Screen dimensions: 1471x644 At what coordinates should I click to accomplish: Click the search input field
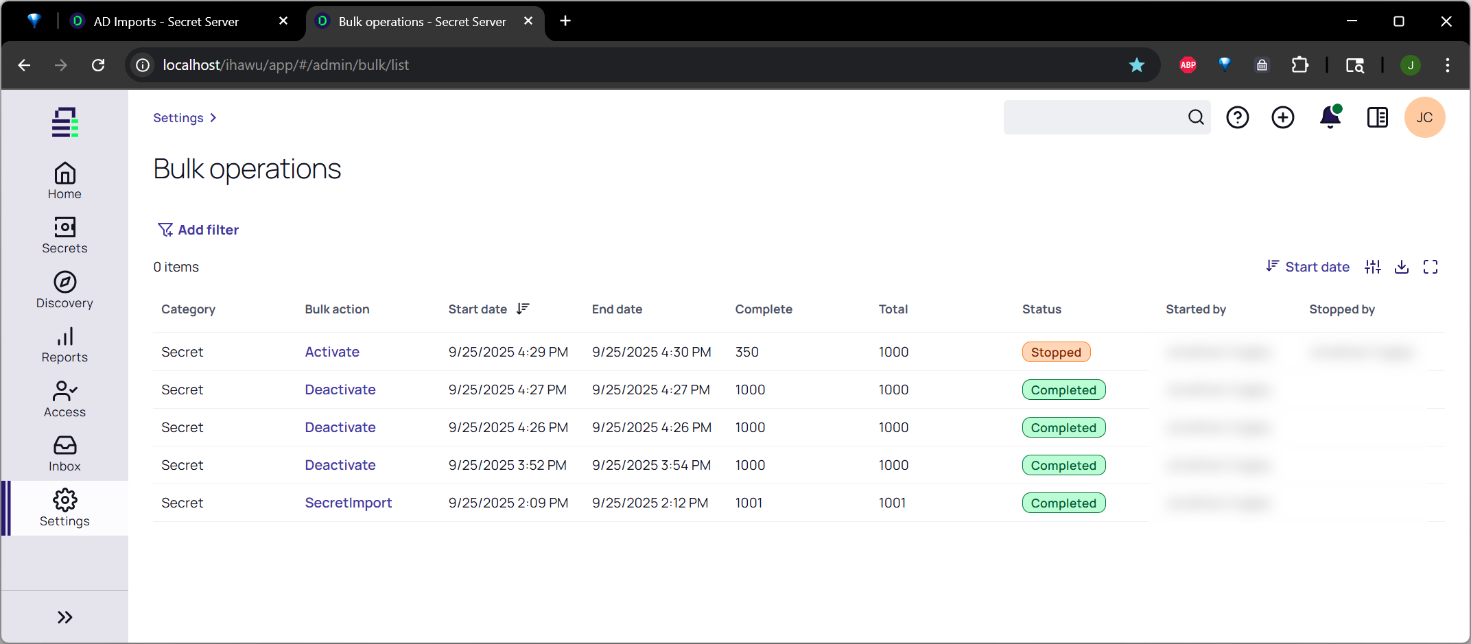coord(1094,118)
